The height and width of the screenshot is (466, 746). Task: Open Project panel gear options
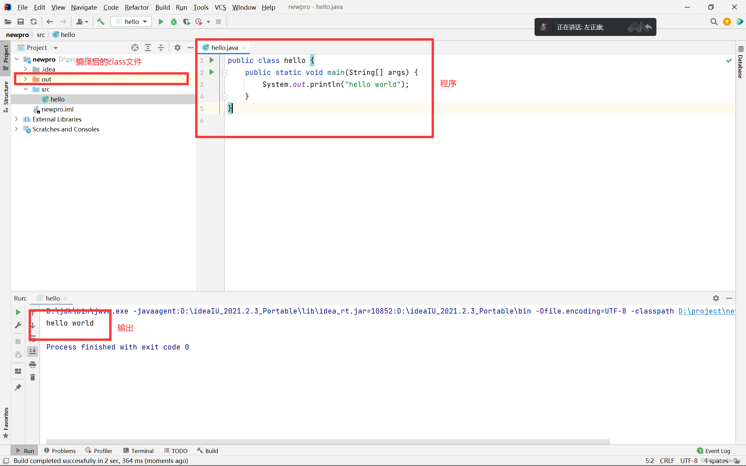pyautogui.click(x=178, y=48)
